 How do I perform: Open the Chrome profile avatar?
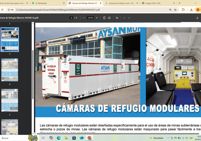click(198, 10)
